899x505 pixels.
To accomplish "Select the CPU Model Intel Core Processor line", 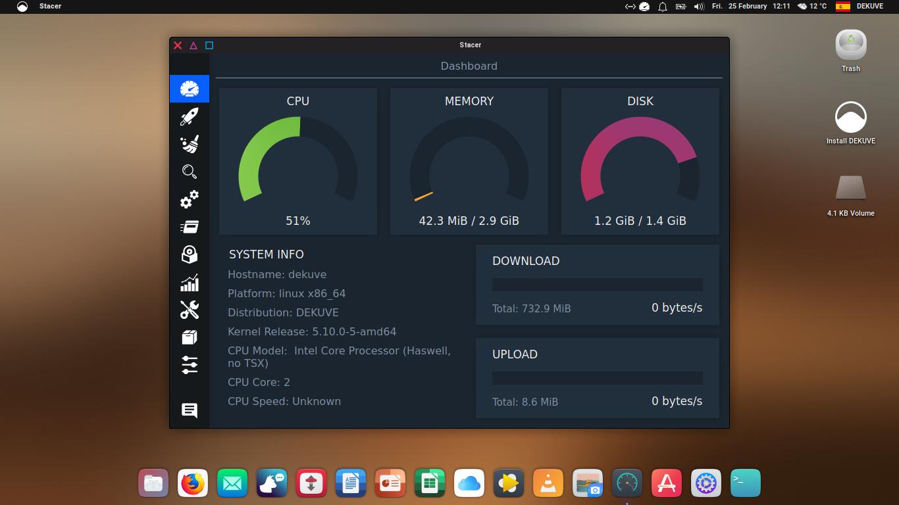I will [x=340, y=356].
